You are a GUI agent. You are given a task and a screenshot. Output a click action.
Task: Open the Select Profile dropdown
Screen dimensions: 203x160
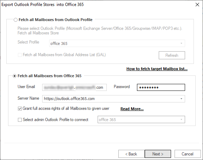pyautogui.click(x=117, y=44)
